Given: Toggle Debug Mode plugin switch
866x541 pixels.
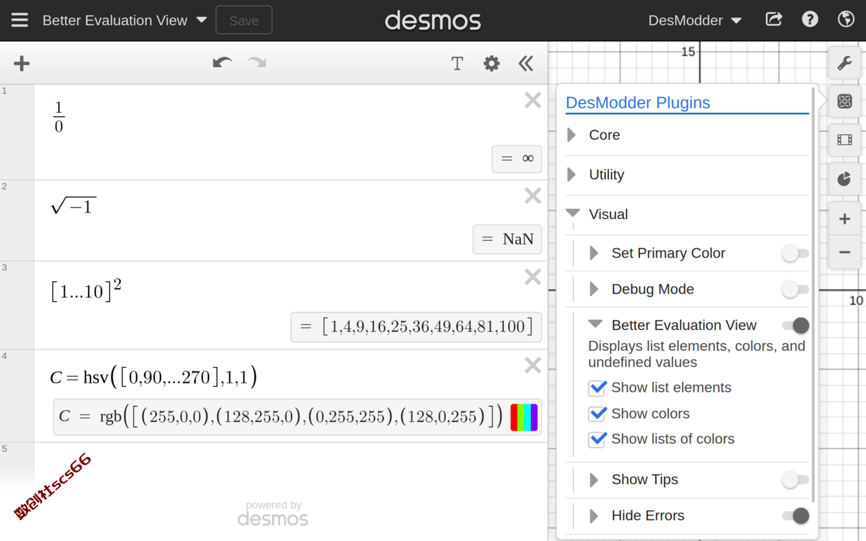Looking at the screenshot, I should (795, 289).
